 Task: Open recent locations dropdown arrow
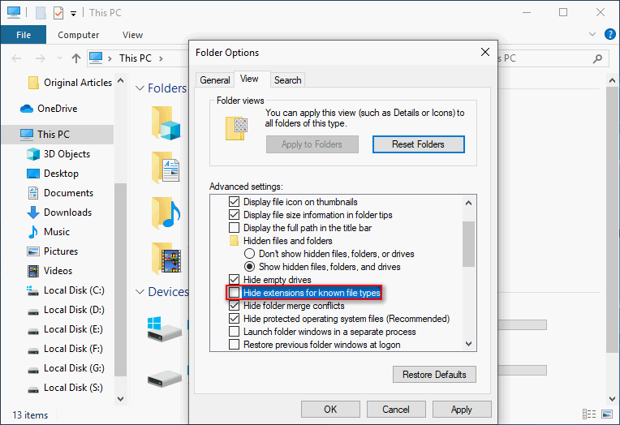[60, 58]
